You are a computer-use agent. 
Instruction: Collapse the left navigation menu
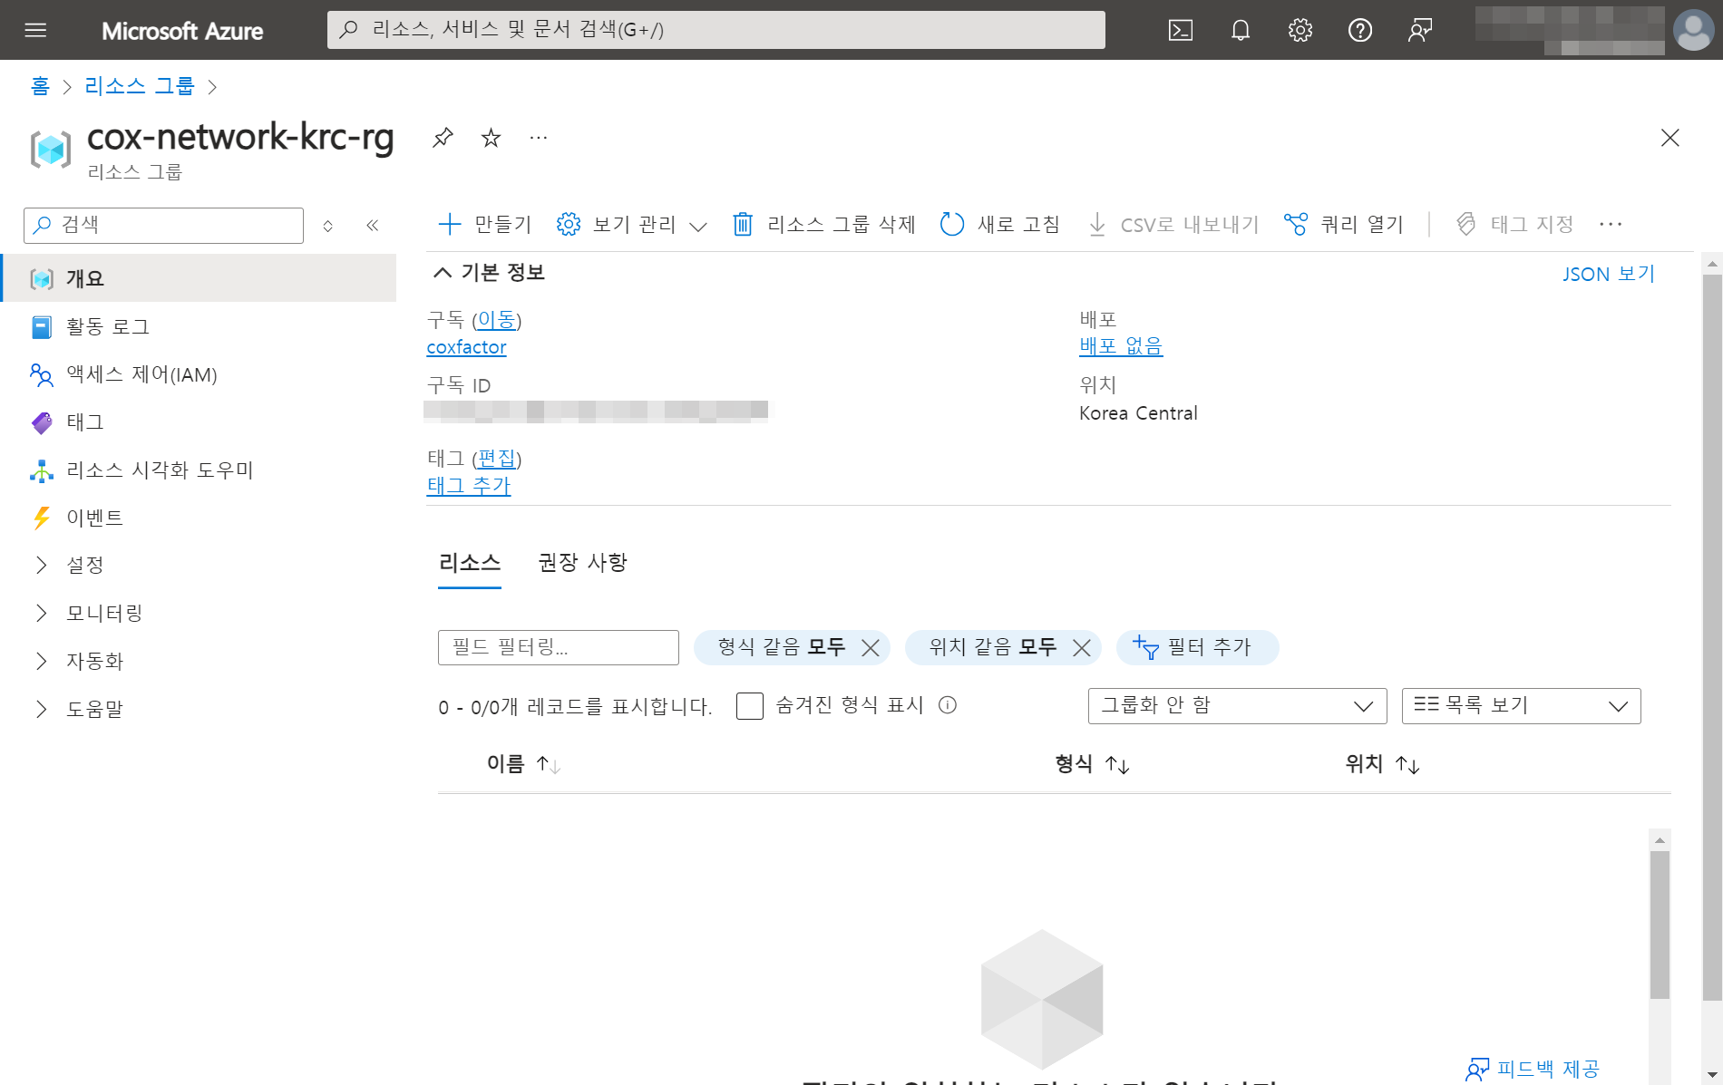coord(372,225)
